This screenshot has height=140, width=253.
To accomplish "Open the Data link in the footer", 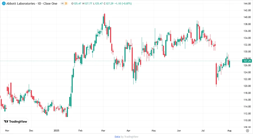I will pos(117,137).
